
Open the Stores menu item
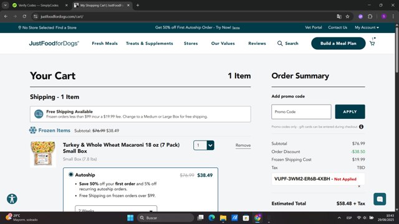point(191,44)
